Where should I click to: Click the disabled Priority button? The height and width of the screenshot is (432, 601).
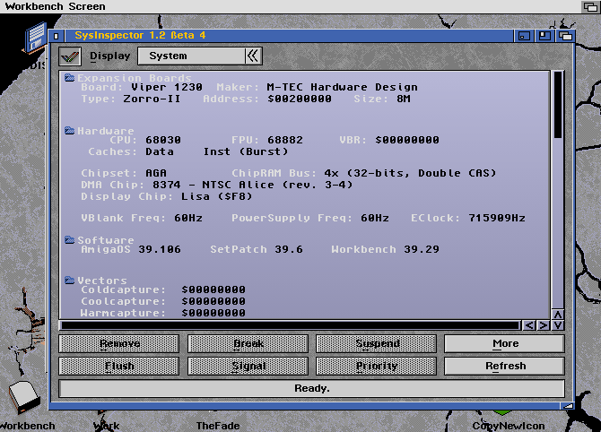[x=377, y=367]
